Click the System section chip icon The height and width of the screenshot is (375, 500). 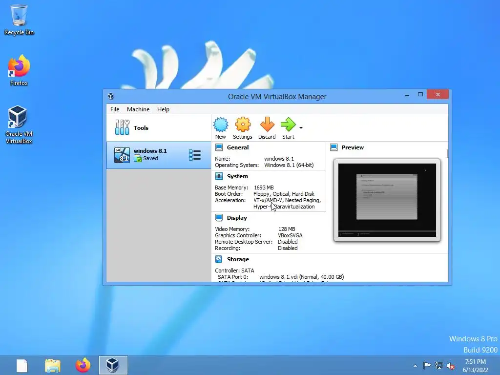pos(219,176)
